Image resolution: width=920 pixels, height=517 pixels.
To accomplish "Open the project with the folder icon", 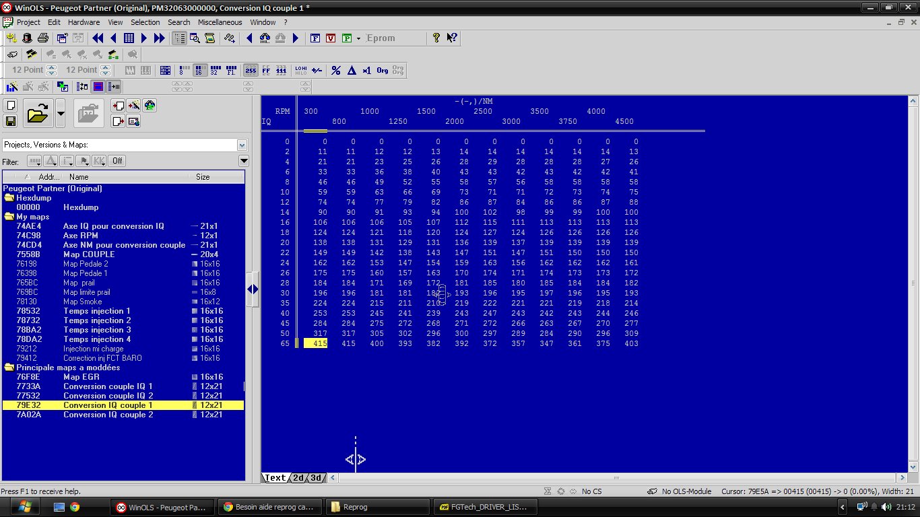I will tap(38, 113).
